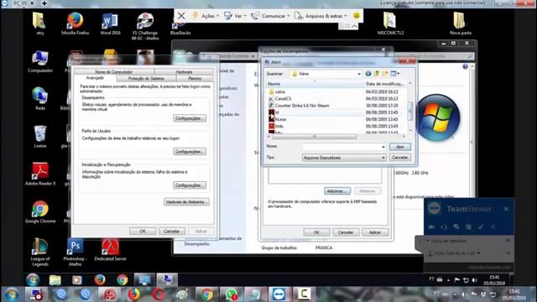Open the F1 Challenge 99-02 shortcut
The width and height of the screenshot is (537, 302).
[145, 26]
